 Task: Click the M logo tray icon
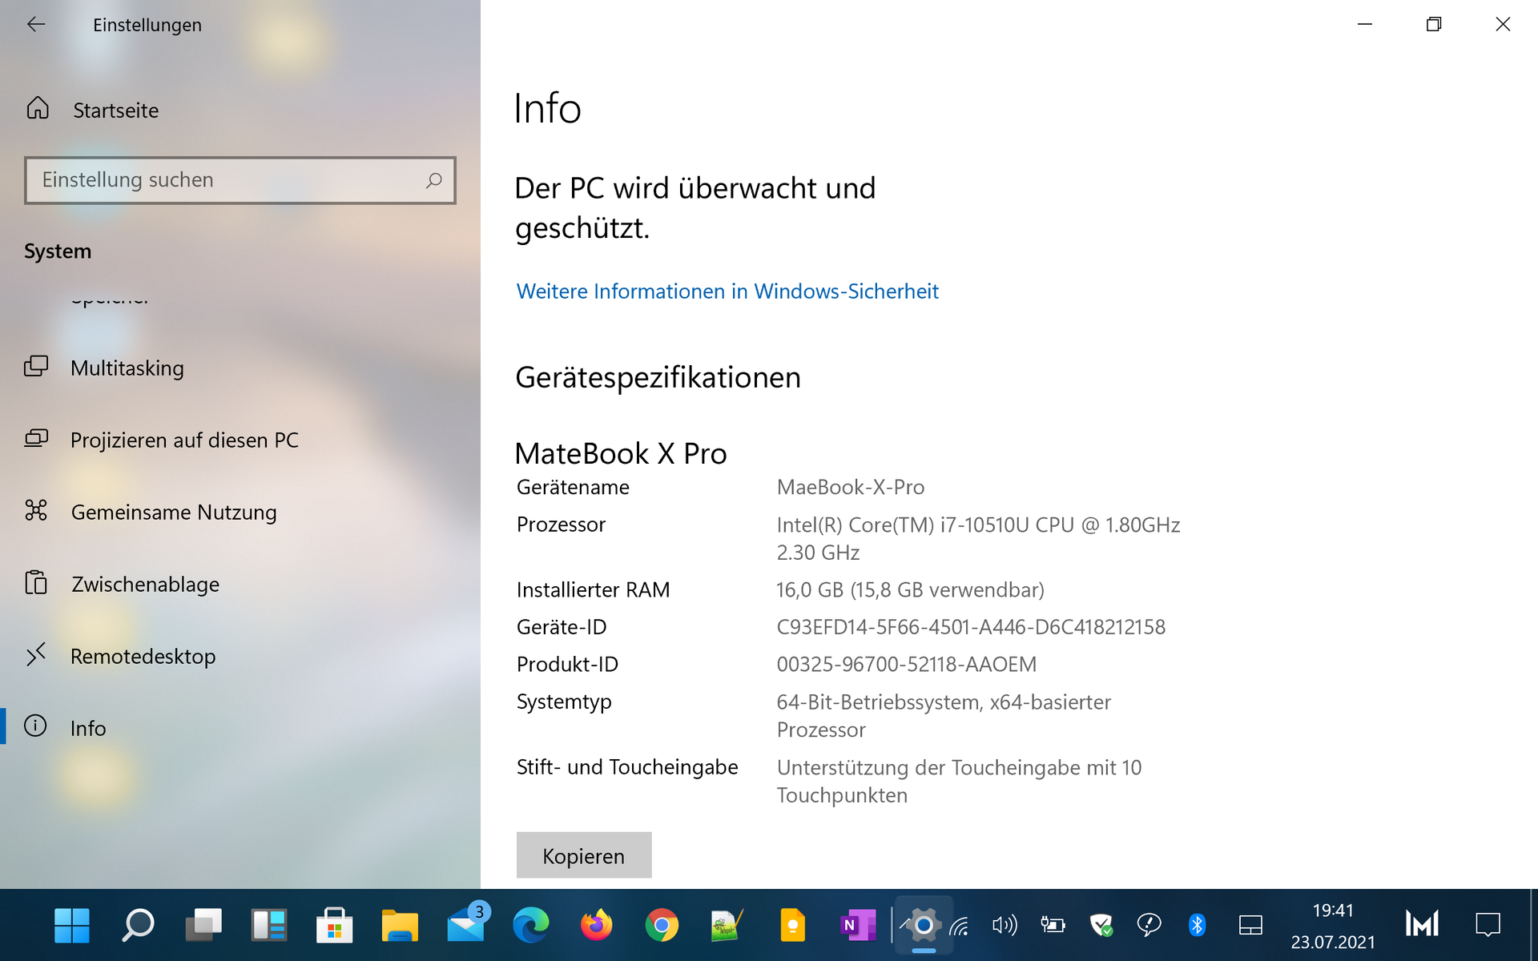pyautogui.click(x=1422, y=924)
